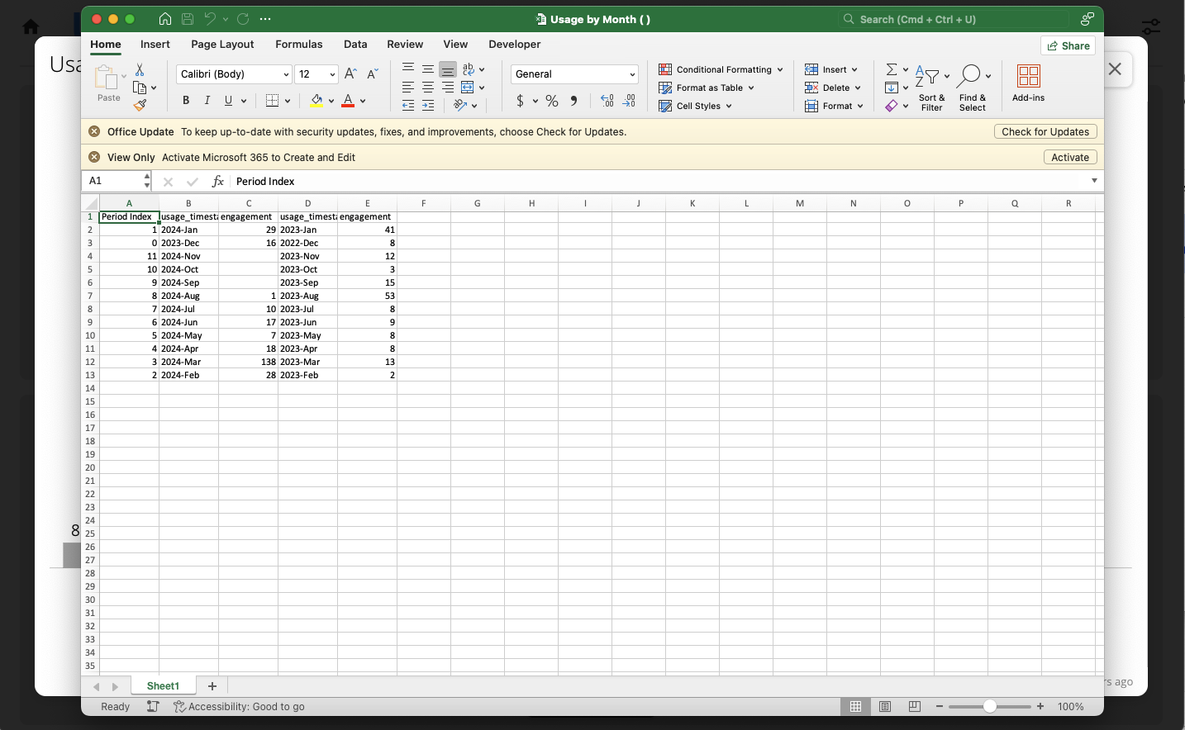This screenshot has width=1185, height=730.
Task: Align text to bottom
Action: point(448,69)
